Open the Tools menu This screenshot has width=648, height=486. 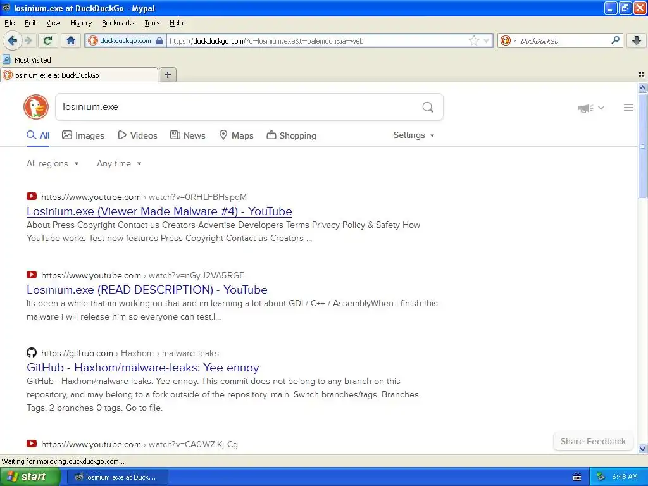pos(152,23)
